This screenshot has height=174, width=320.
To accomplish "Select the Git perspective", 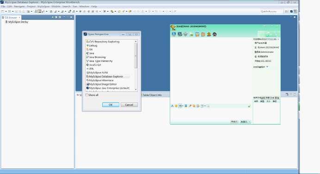I will (x=90, y=49).
